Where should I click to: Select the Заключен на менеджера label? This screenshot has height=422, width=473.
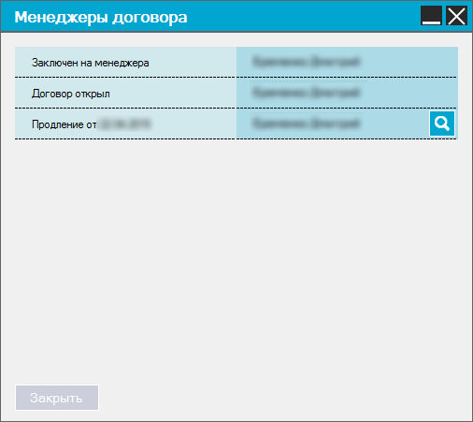pos(91,63)
